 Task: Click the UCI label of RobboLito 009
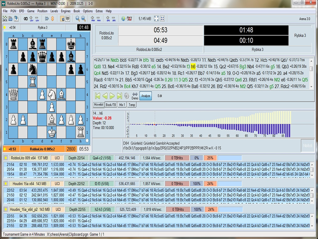point(57,158)
